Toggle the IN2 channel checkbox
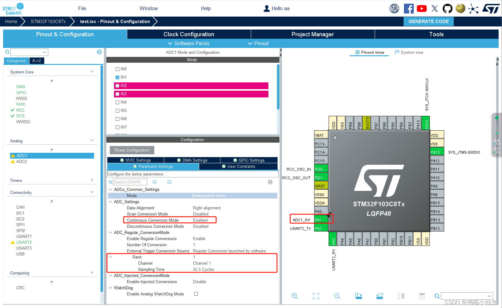The height and width of the screenshot is (308, 502). (x=117, y=86)
